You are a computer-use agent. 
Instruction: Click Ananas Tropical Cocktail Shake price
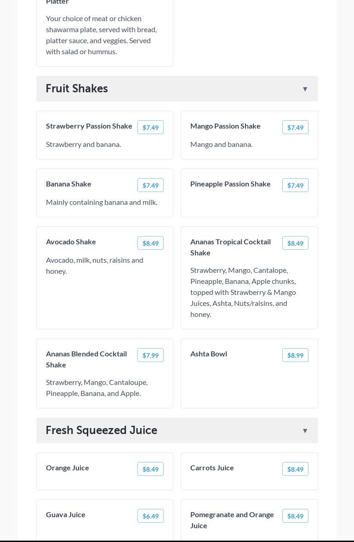pyautogui.click(x=295, y=243)
